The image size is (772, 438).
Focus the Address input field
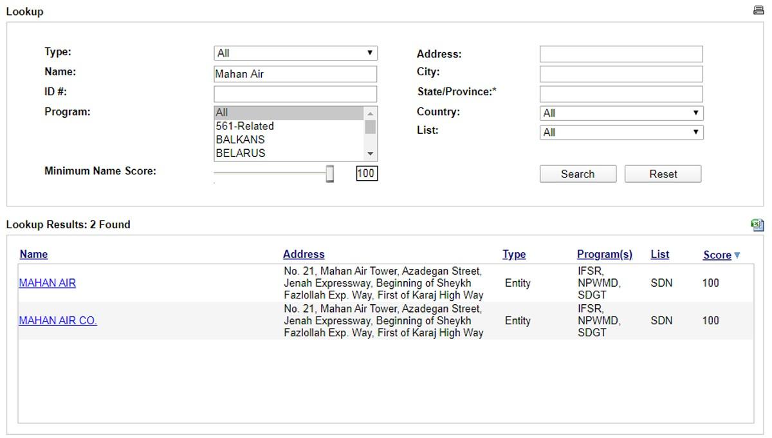coord(621,54)
